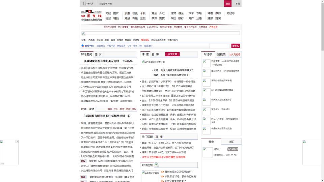Switch to the 财经要闻 tab
The width and height of the screenshot is (324, 182).
pos(86,54)
